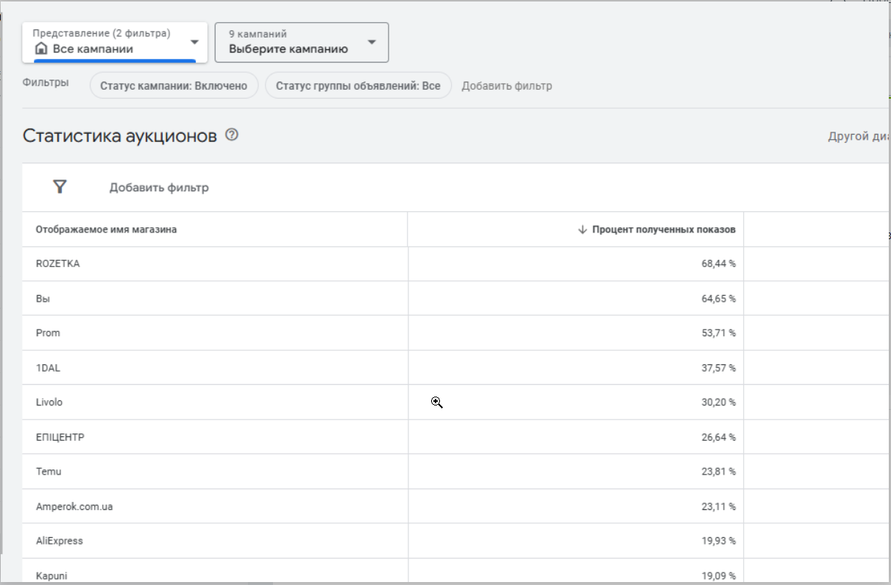
Task: Sort by Отображаемое имя магазина column header
Action: click(106, 230)
